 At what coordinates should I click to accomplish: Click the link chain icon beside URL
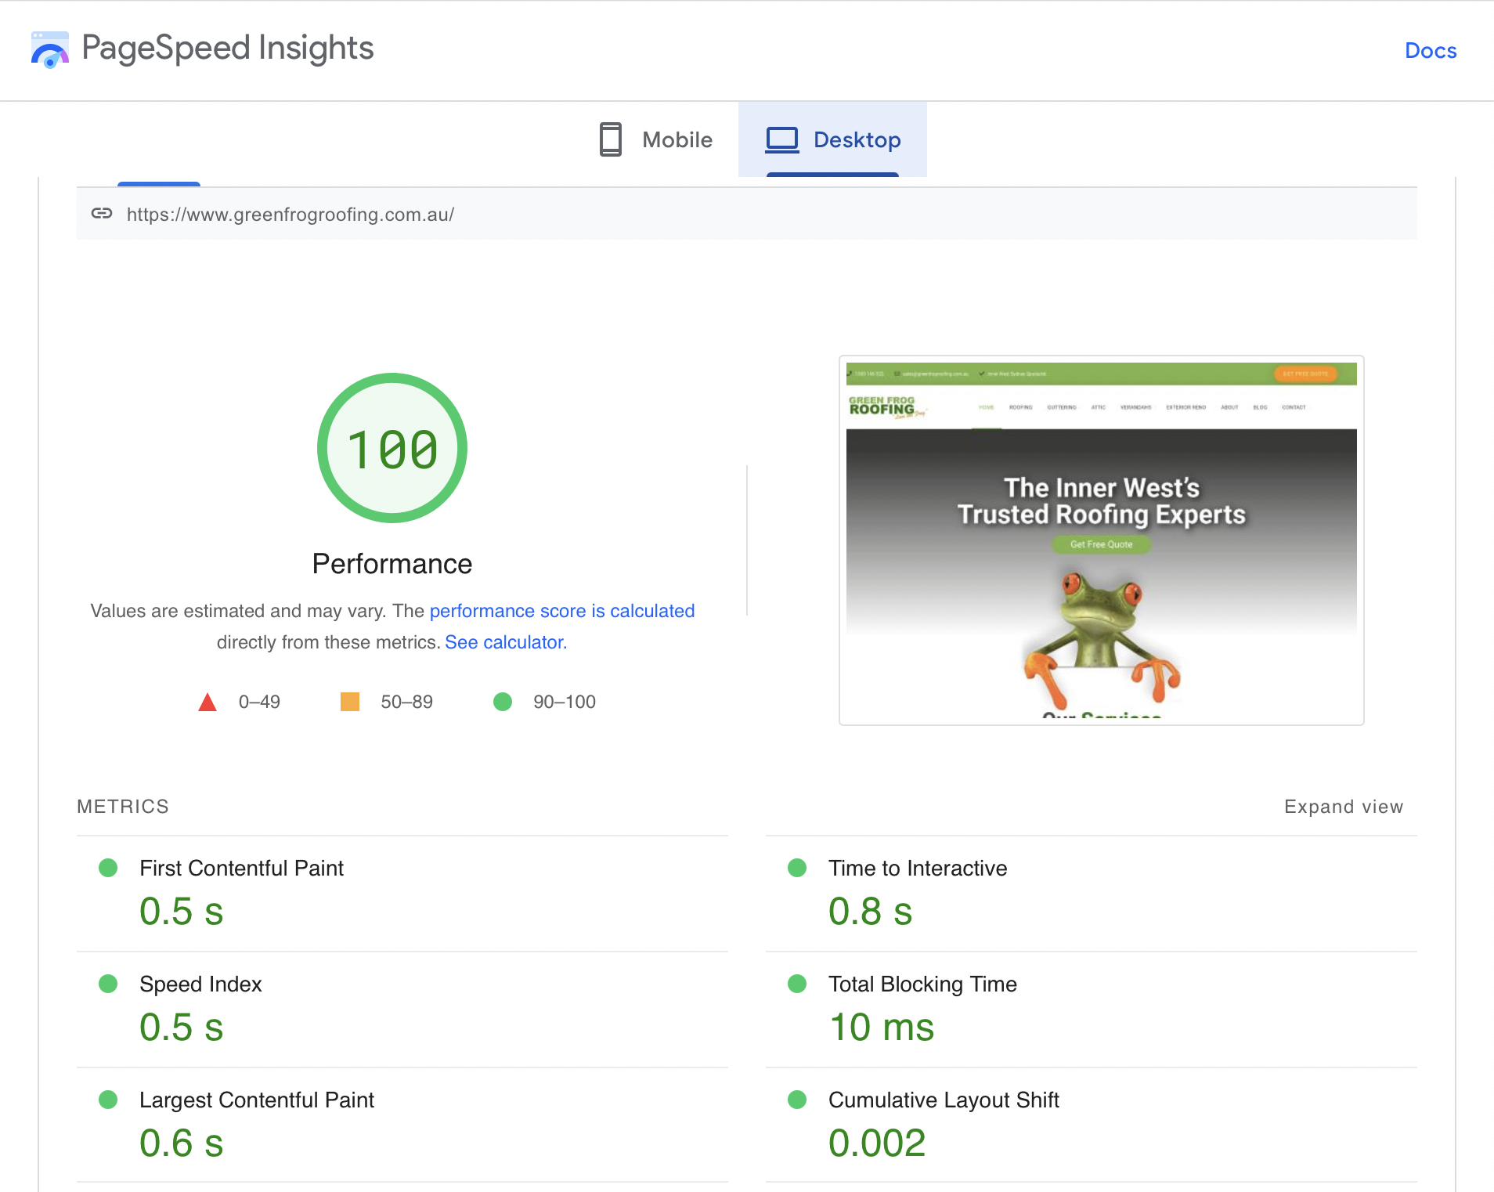tap(102, 214)
